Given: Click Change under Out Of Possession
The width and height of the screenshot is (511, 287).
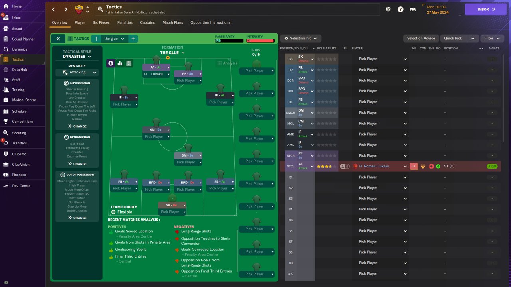Looking at the screenshot, I should [77, 218].
